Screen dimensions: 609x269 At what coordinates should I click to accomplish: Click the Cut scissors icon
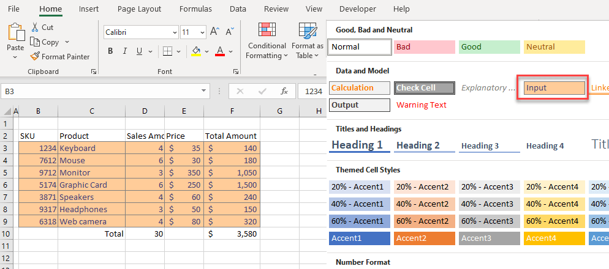35,27
